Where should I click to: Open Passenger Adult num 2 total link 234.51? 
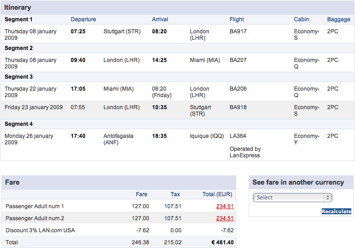point(225,218)
